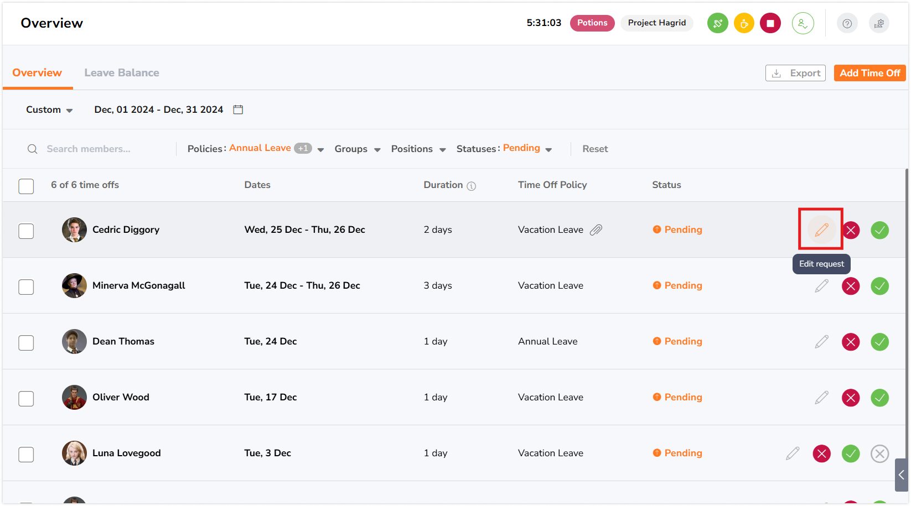Select the Overview tab
Viewport: 911px width, 506px height.
tap(37, 73)
